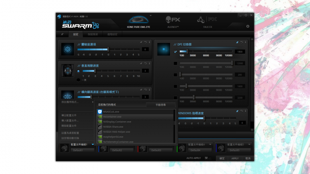Click the 1800 DPI value field
This screenshot has height=174, width=310.
point(240,52)
